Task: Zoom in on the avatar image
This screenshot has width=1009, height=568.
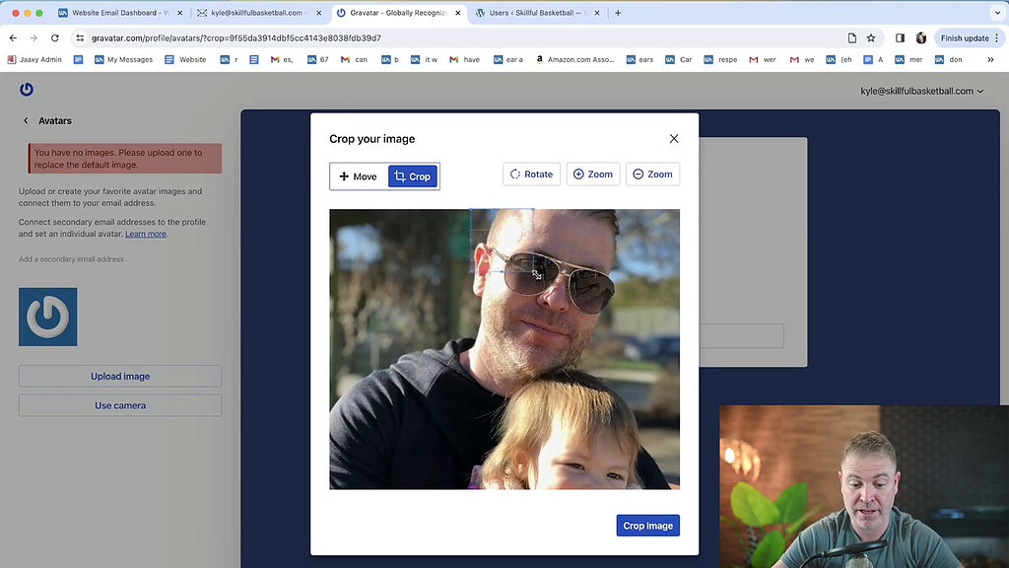Action: [x=593, y=174]
